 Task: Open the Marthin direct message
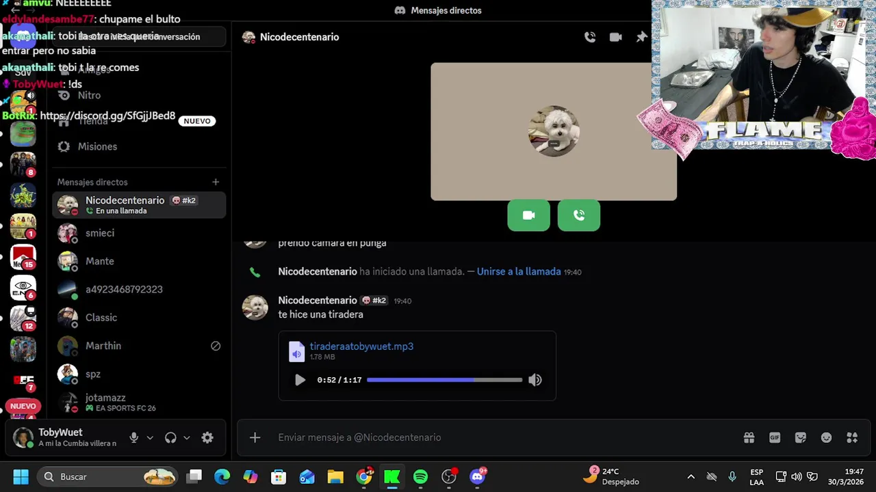pos(139,346)
